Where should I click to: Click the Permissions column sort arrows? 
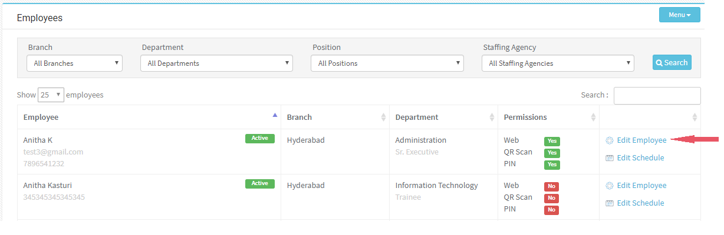coord(593,117)
